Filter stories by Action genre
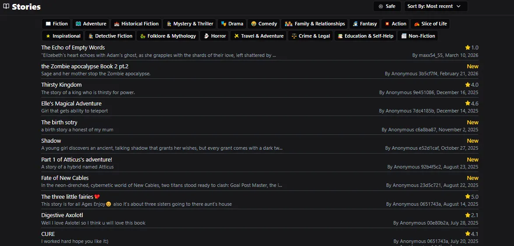 point(395,24)
